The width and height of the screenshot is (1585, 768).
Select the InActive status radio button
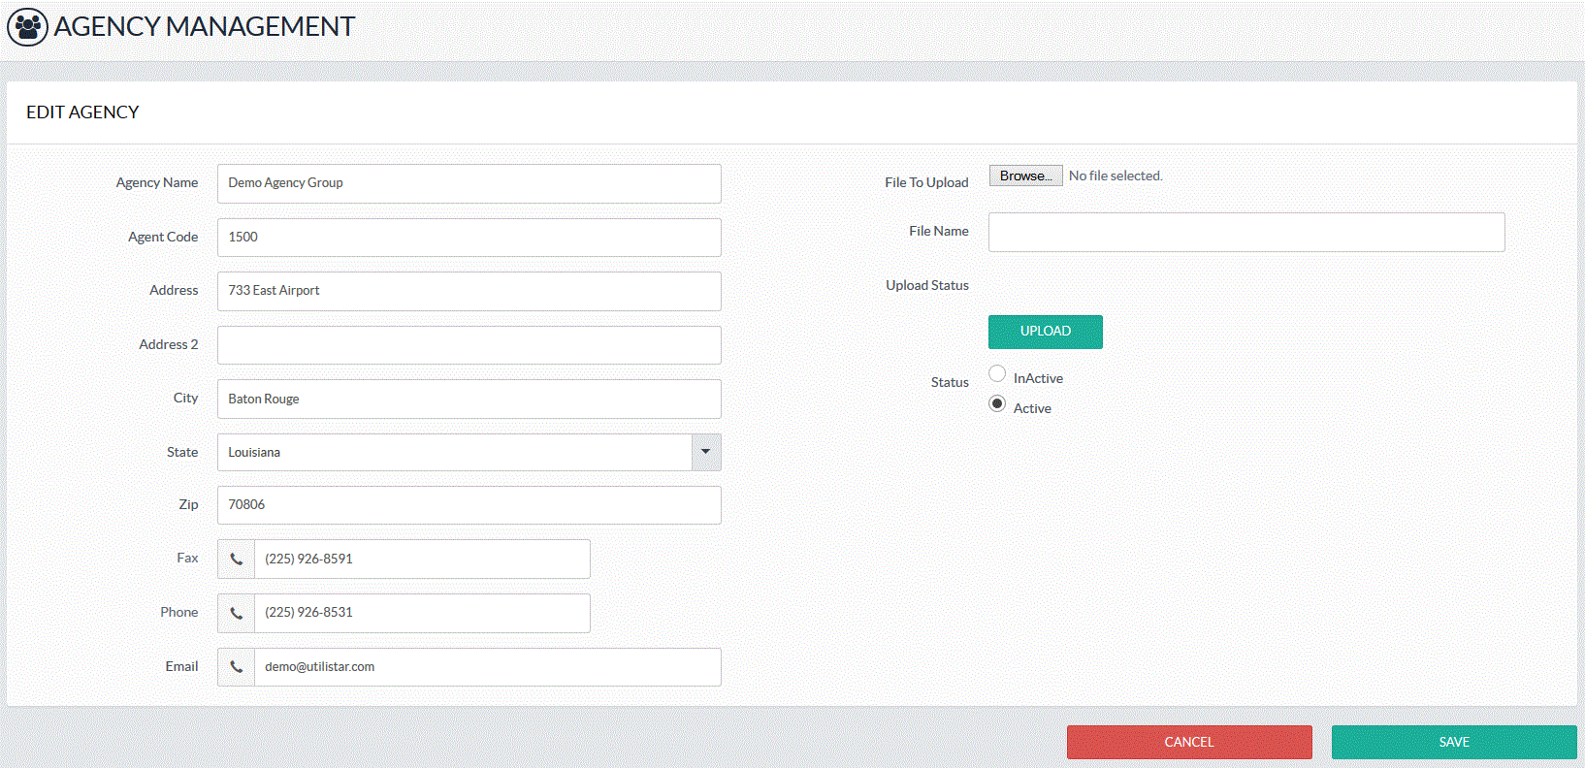click(997, 373)
